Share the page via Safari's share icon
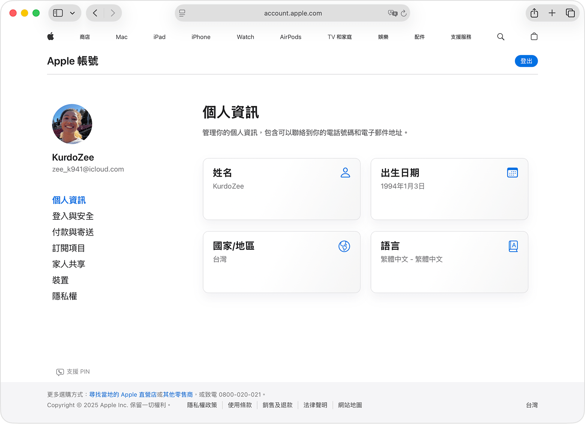Image resolution: width=585 pixels, height=424 pixels. tap(534, 13)
